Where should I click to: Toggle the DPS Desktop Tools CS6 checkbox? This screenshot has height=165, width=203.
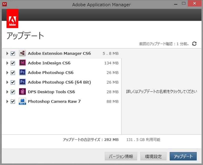coord(13,92)
